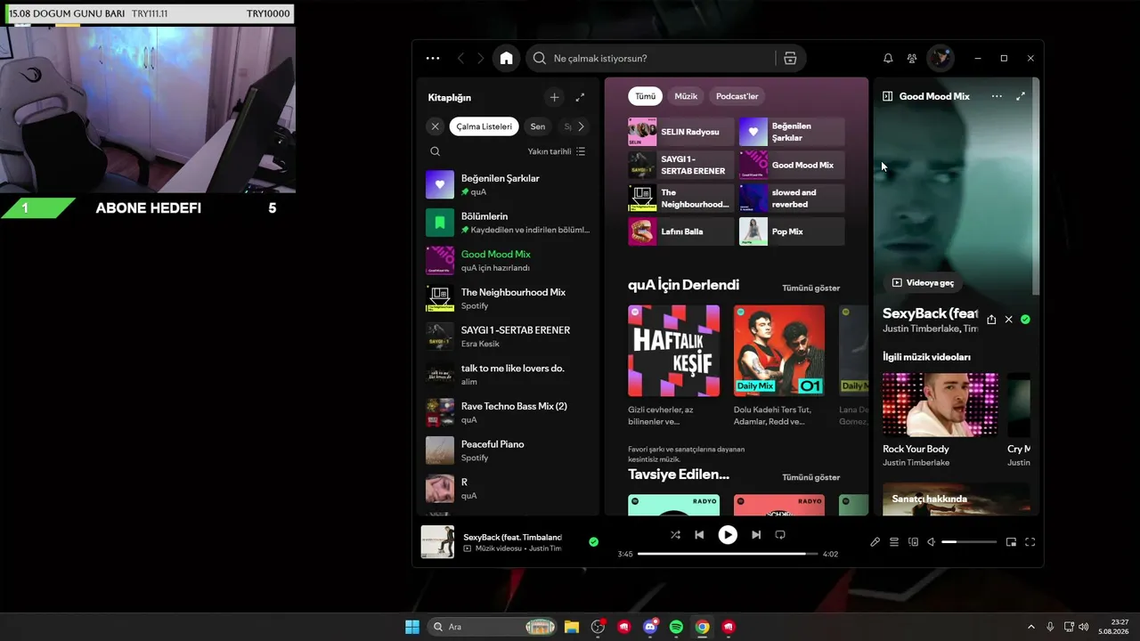Open Spotify from the Windows taskbar
This screenshot has height=641, width=1140.
[x=676, y=627]
